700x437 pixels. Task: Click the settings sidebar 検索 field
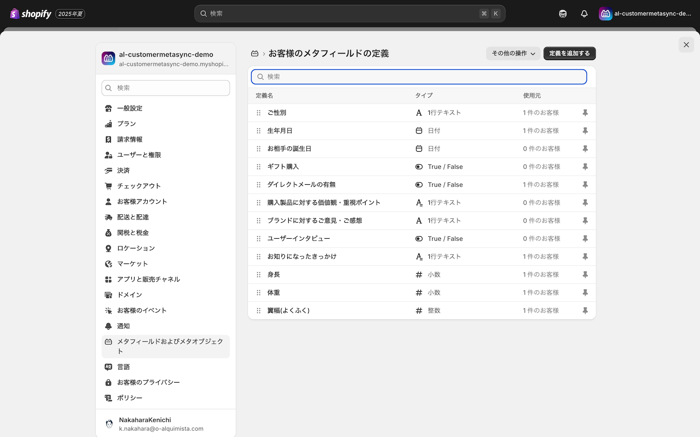[166, 88]
